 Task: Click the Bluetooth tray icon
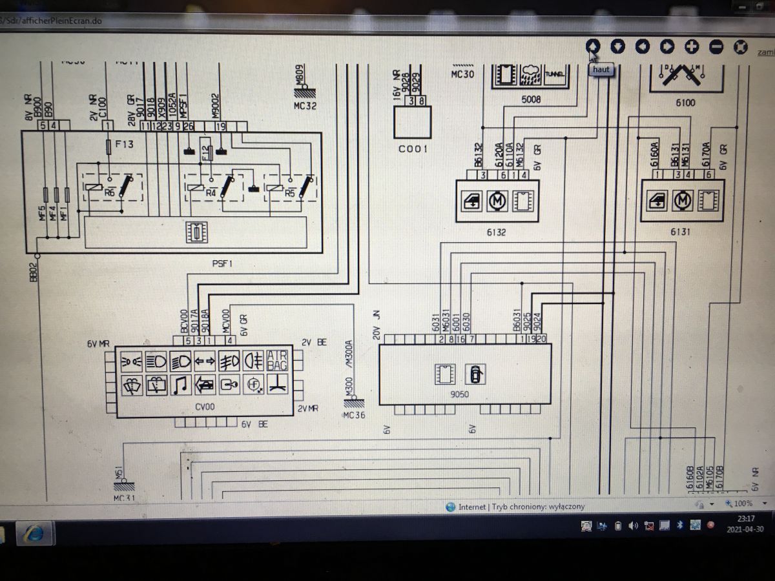pyautogui.click(x=680, y=525)
